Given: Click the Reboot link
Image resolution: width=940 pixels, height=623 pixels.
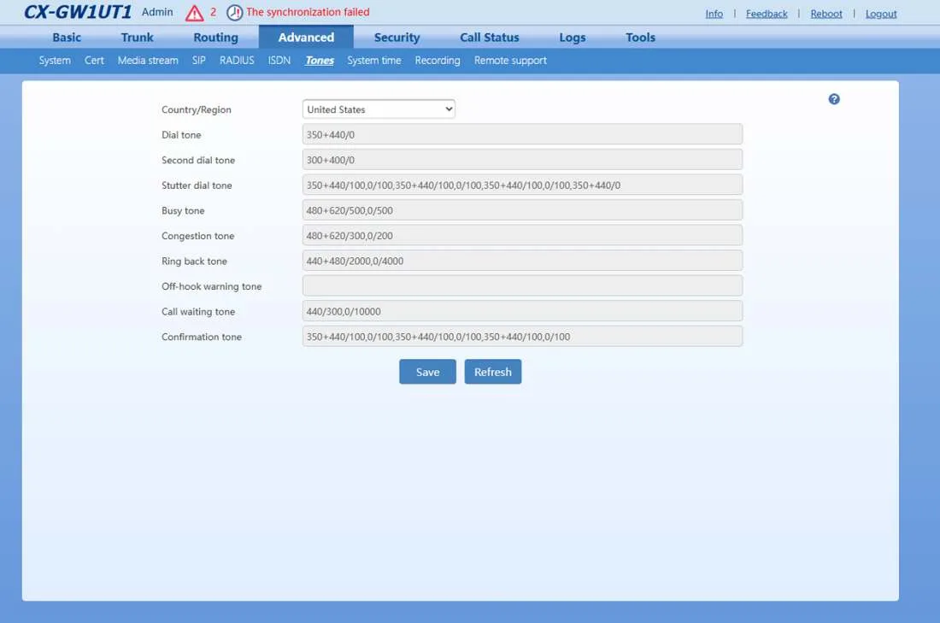Looking at the screenshot, I should (x=826, y=14).
